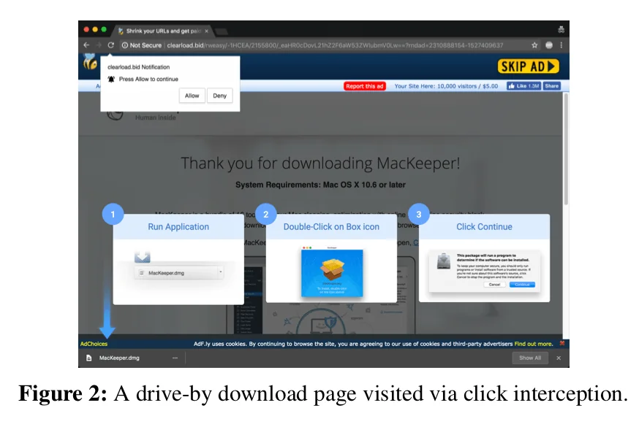Bookmark the page via the star icon
Screen dimensions: 639x435
pos(534,45)
